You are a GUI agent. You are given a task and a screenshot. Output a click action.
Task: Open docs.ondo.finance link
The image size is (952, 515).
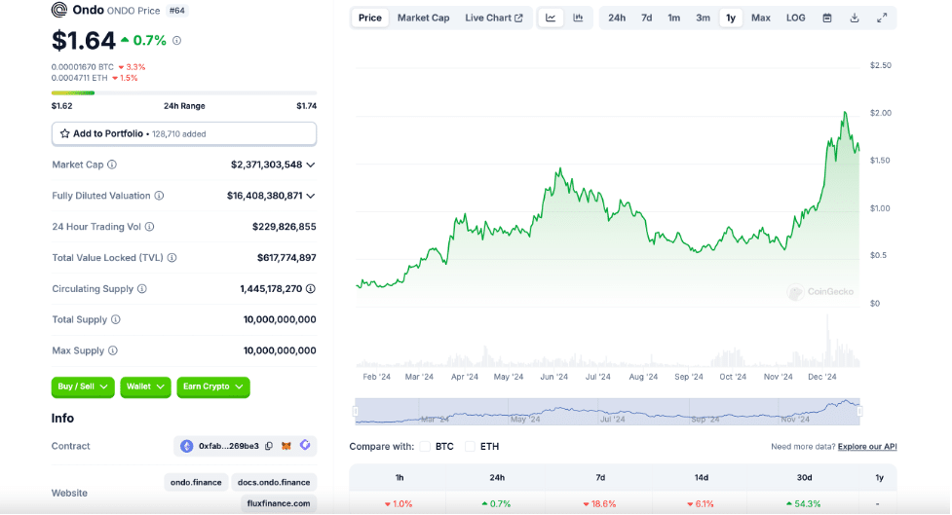274,482
